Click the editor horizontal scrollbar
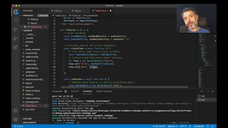Screen dimensions: 228x128 [124, 87]
